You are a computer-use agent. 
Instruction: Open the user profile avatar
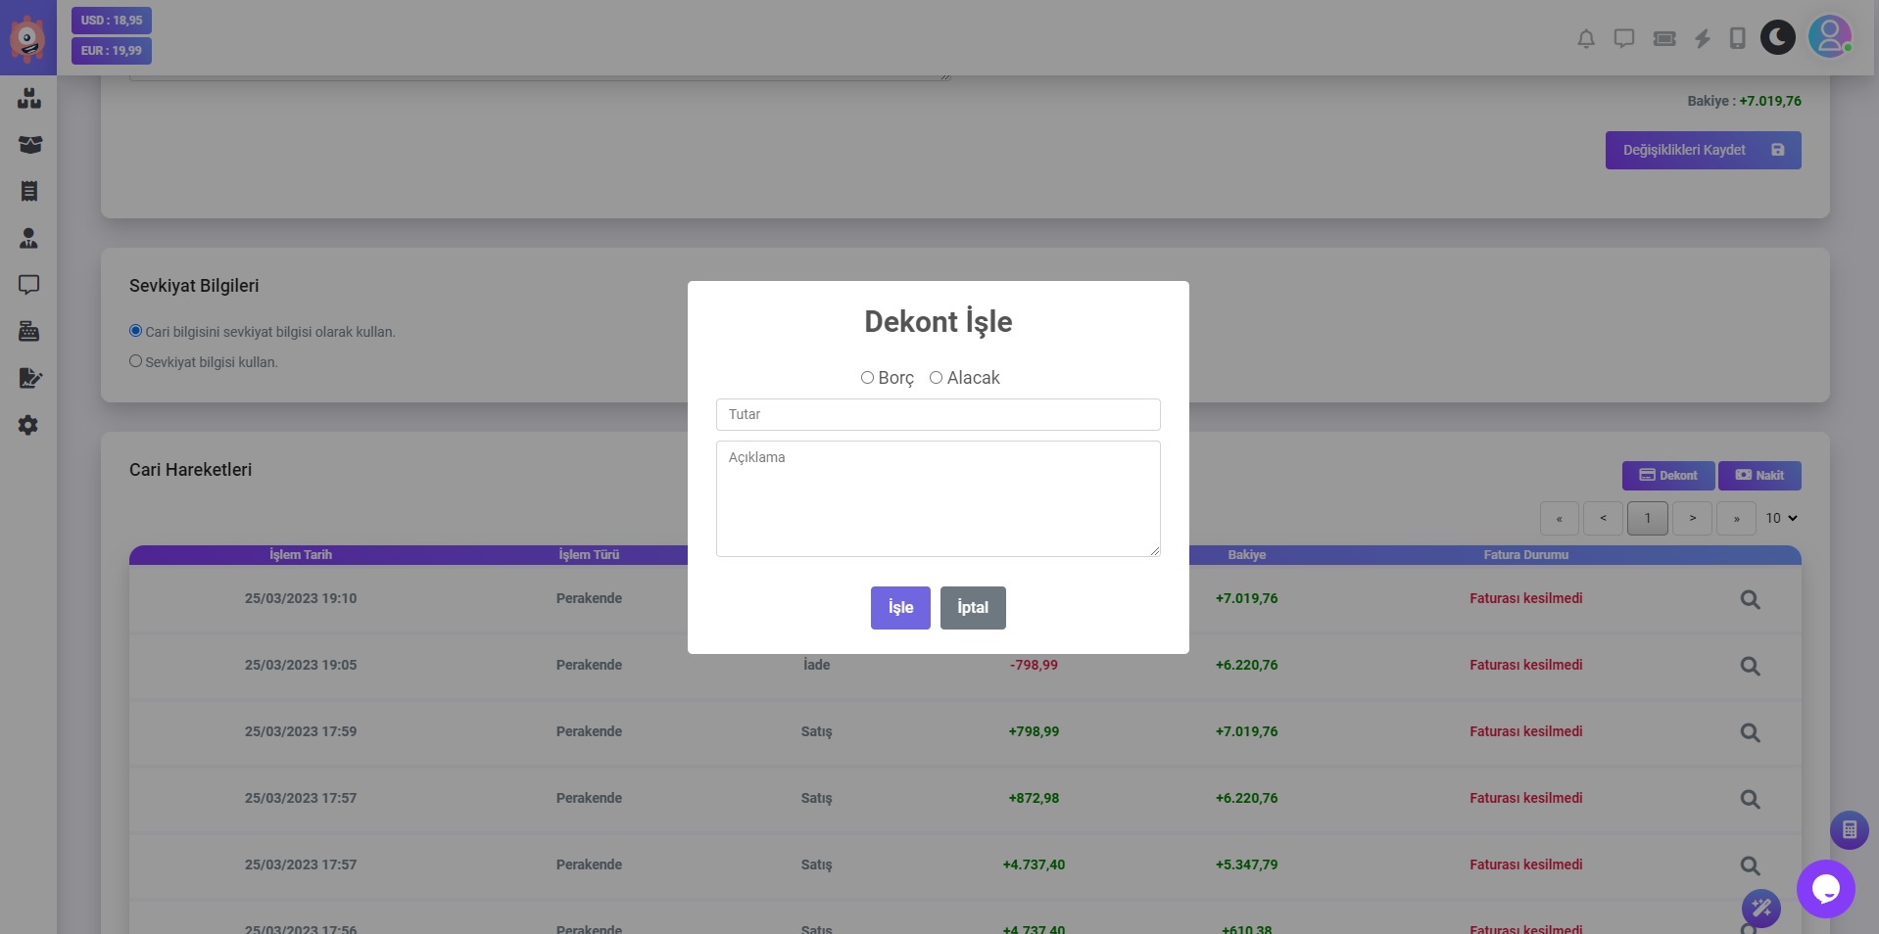(1829, 37)
